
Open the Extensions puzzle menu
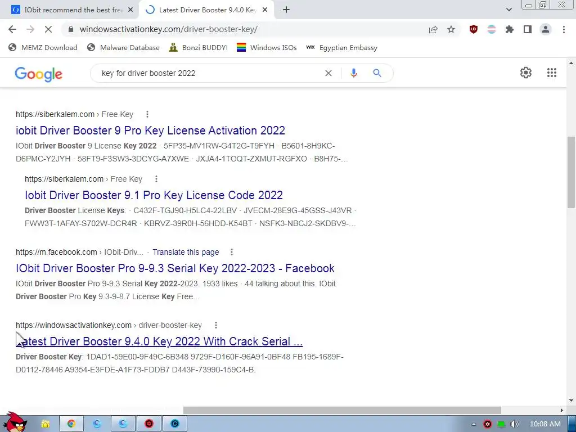(x=510, y=29)
